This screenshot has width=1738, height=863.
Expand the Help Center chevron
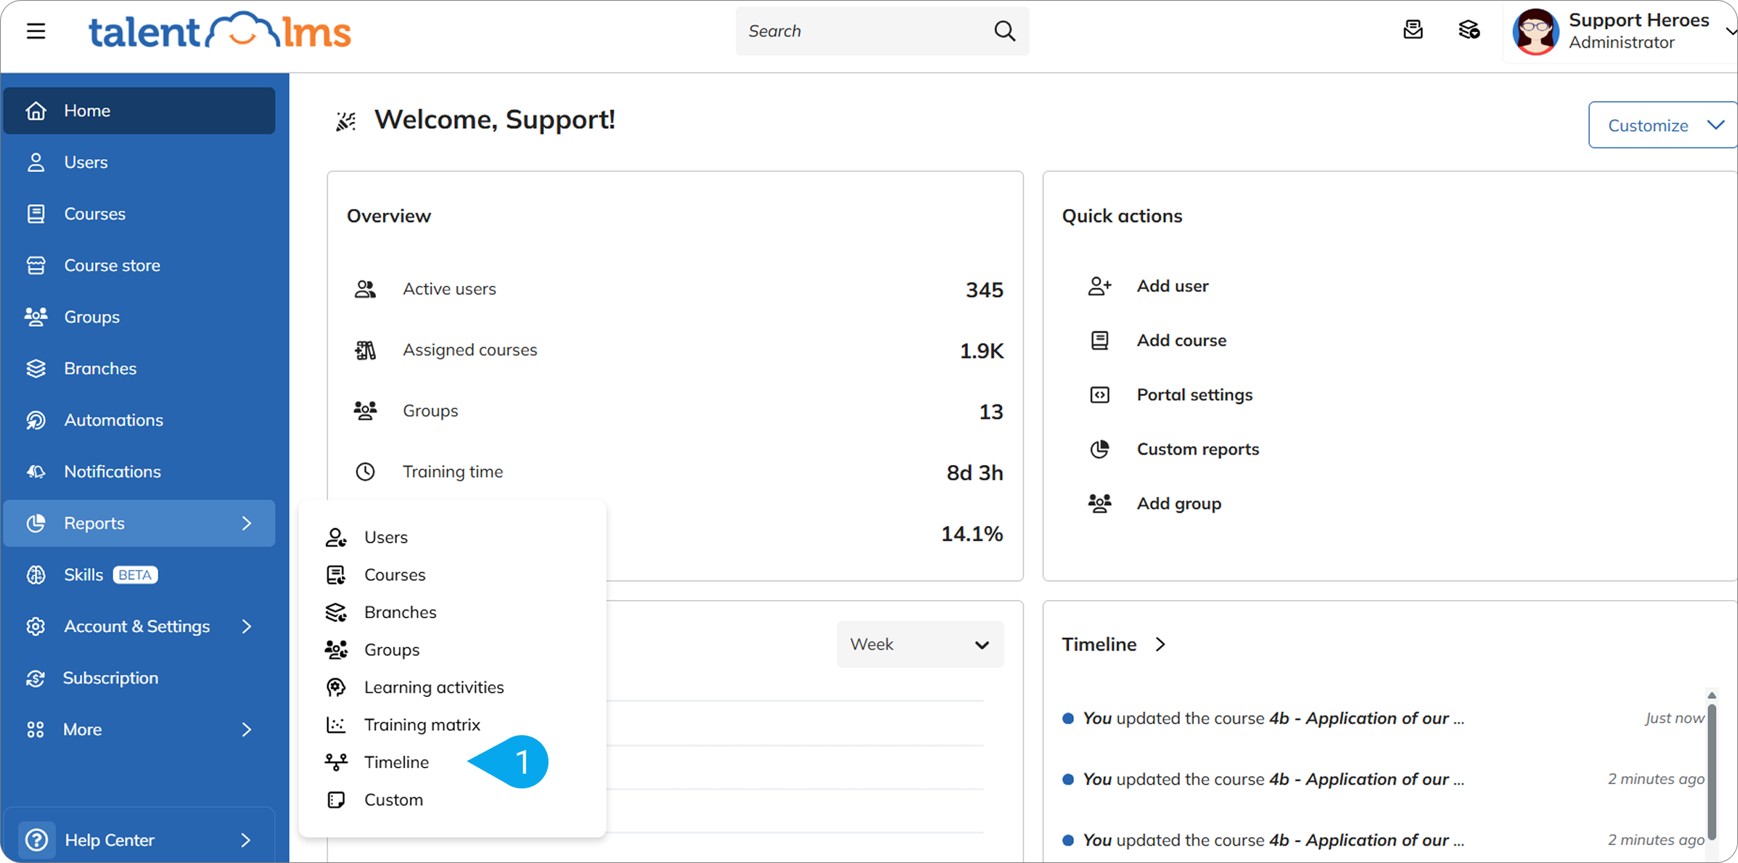[x=246, y=840]
